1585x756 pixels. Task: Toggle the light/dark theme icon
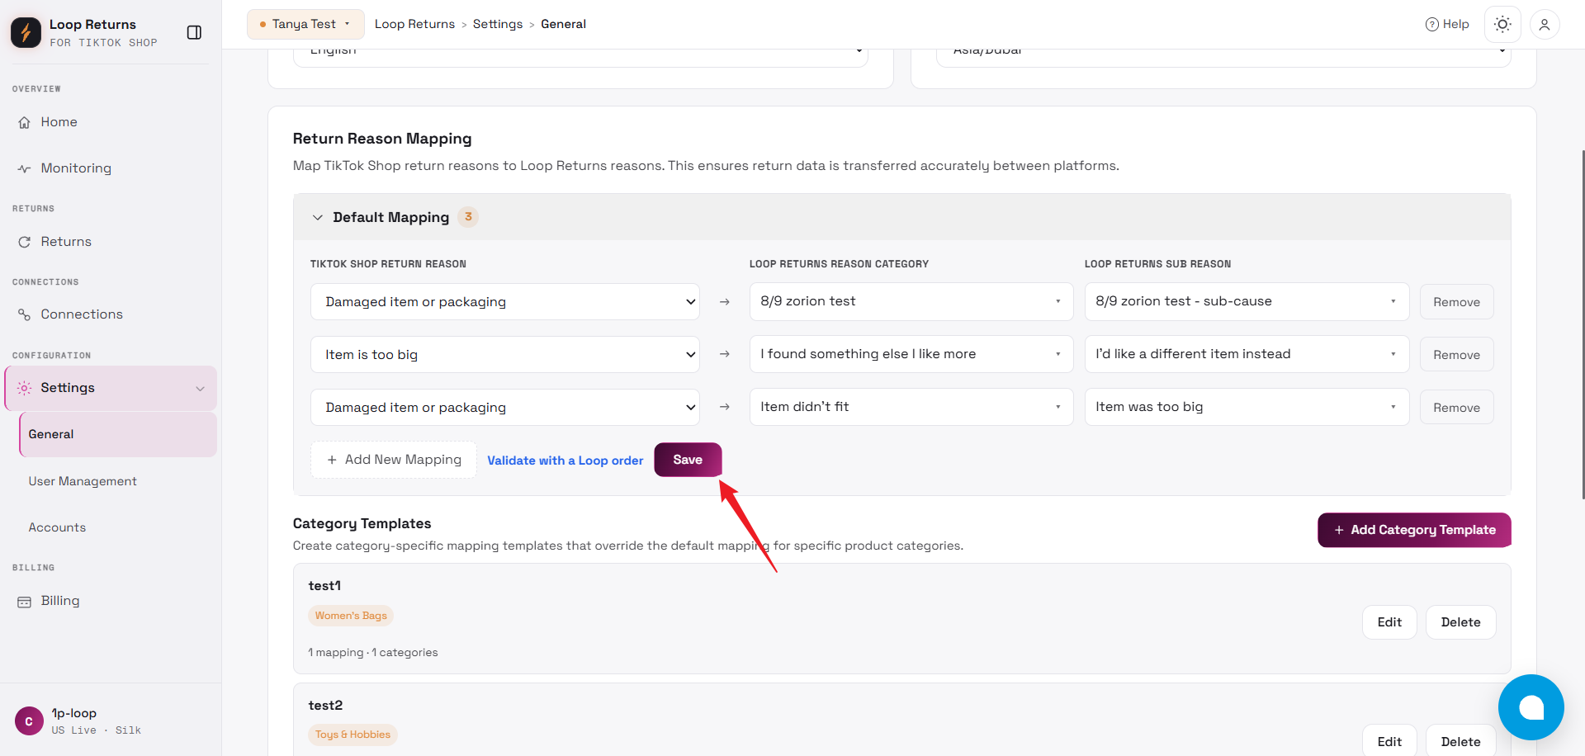coord(1502,25)
